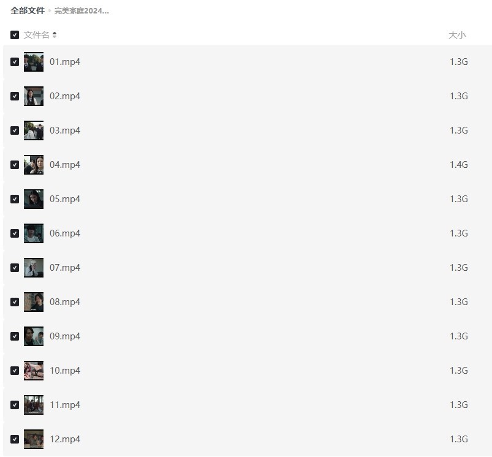
Task: Uncheck the checkbox for 05.mp4
Action: [x=15, y=199]
